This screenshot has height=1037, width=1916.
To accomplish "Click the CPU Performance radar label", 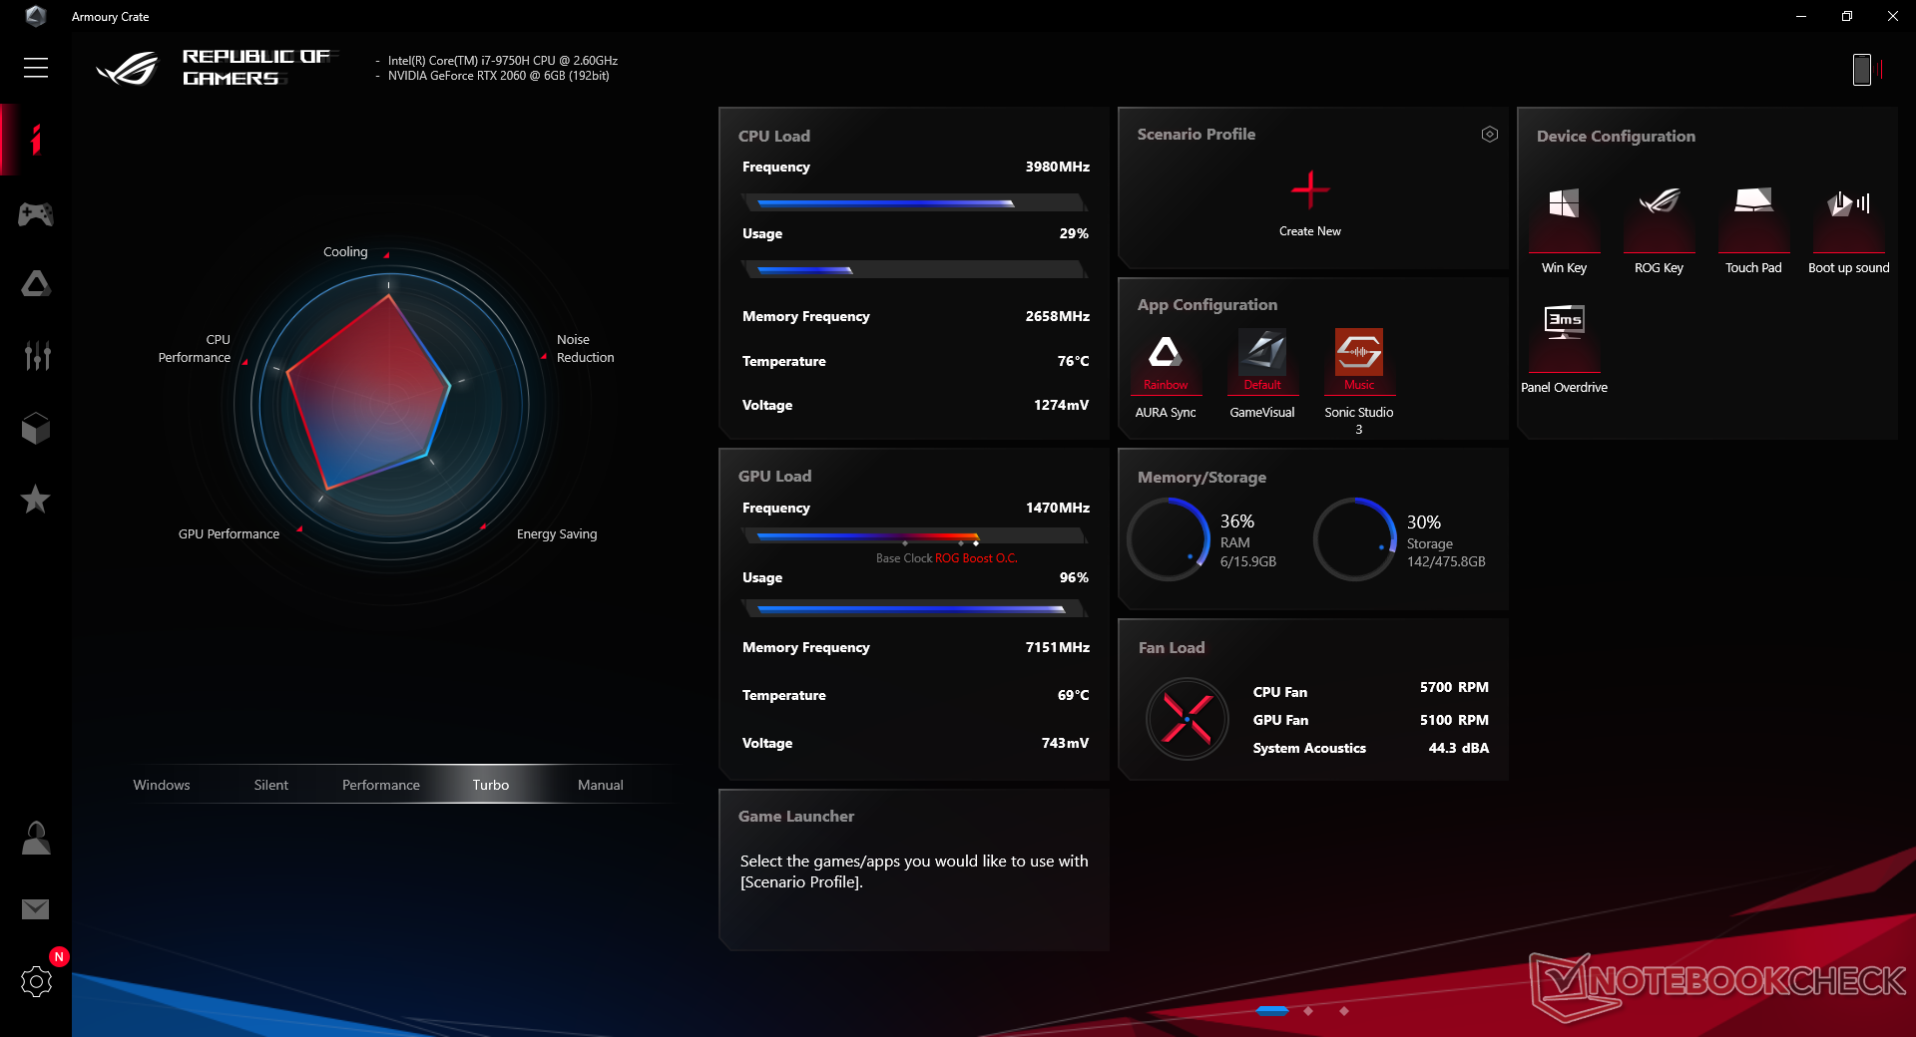I will [x=195, y=349].
